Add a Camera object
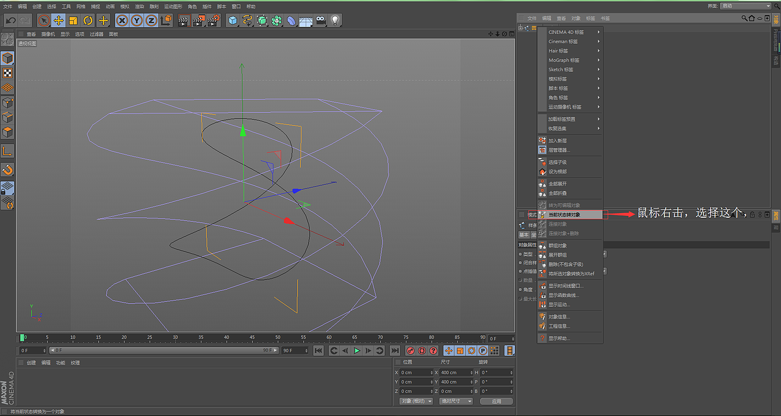Viewport: 781px width, 416px height. [x=320, y=20]
